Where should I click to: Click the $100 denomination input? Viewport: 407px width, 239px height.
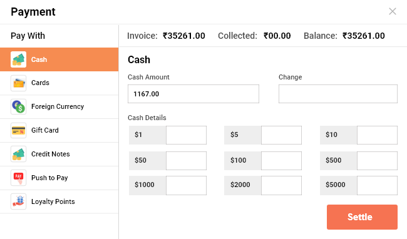click(x=281, y=161)
